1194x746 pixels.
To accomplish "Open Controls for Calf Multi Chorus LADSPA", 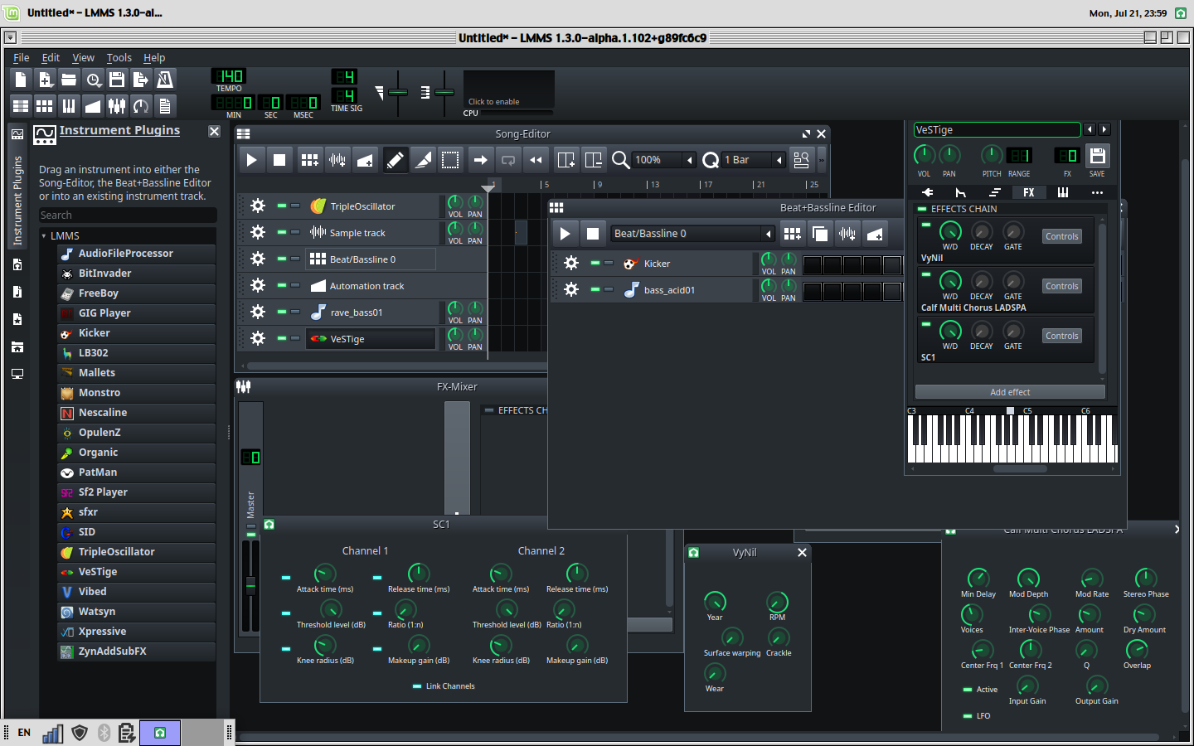I will [x=1062, y=286].
